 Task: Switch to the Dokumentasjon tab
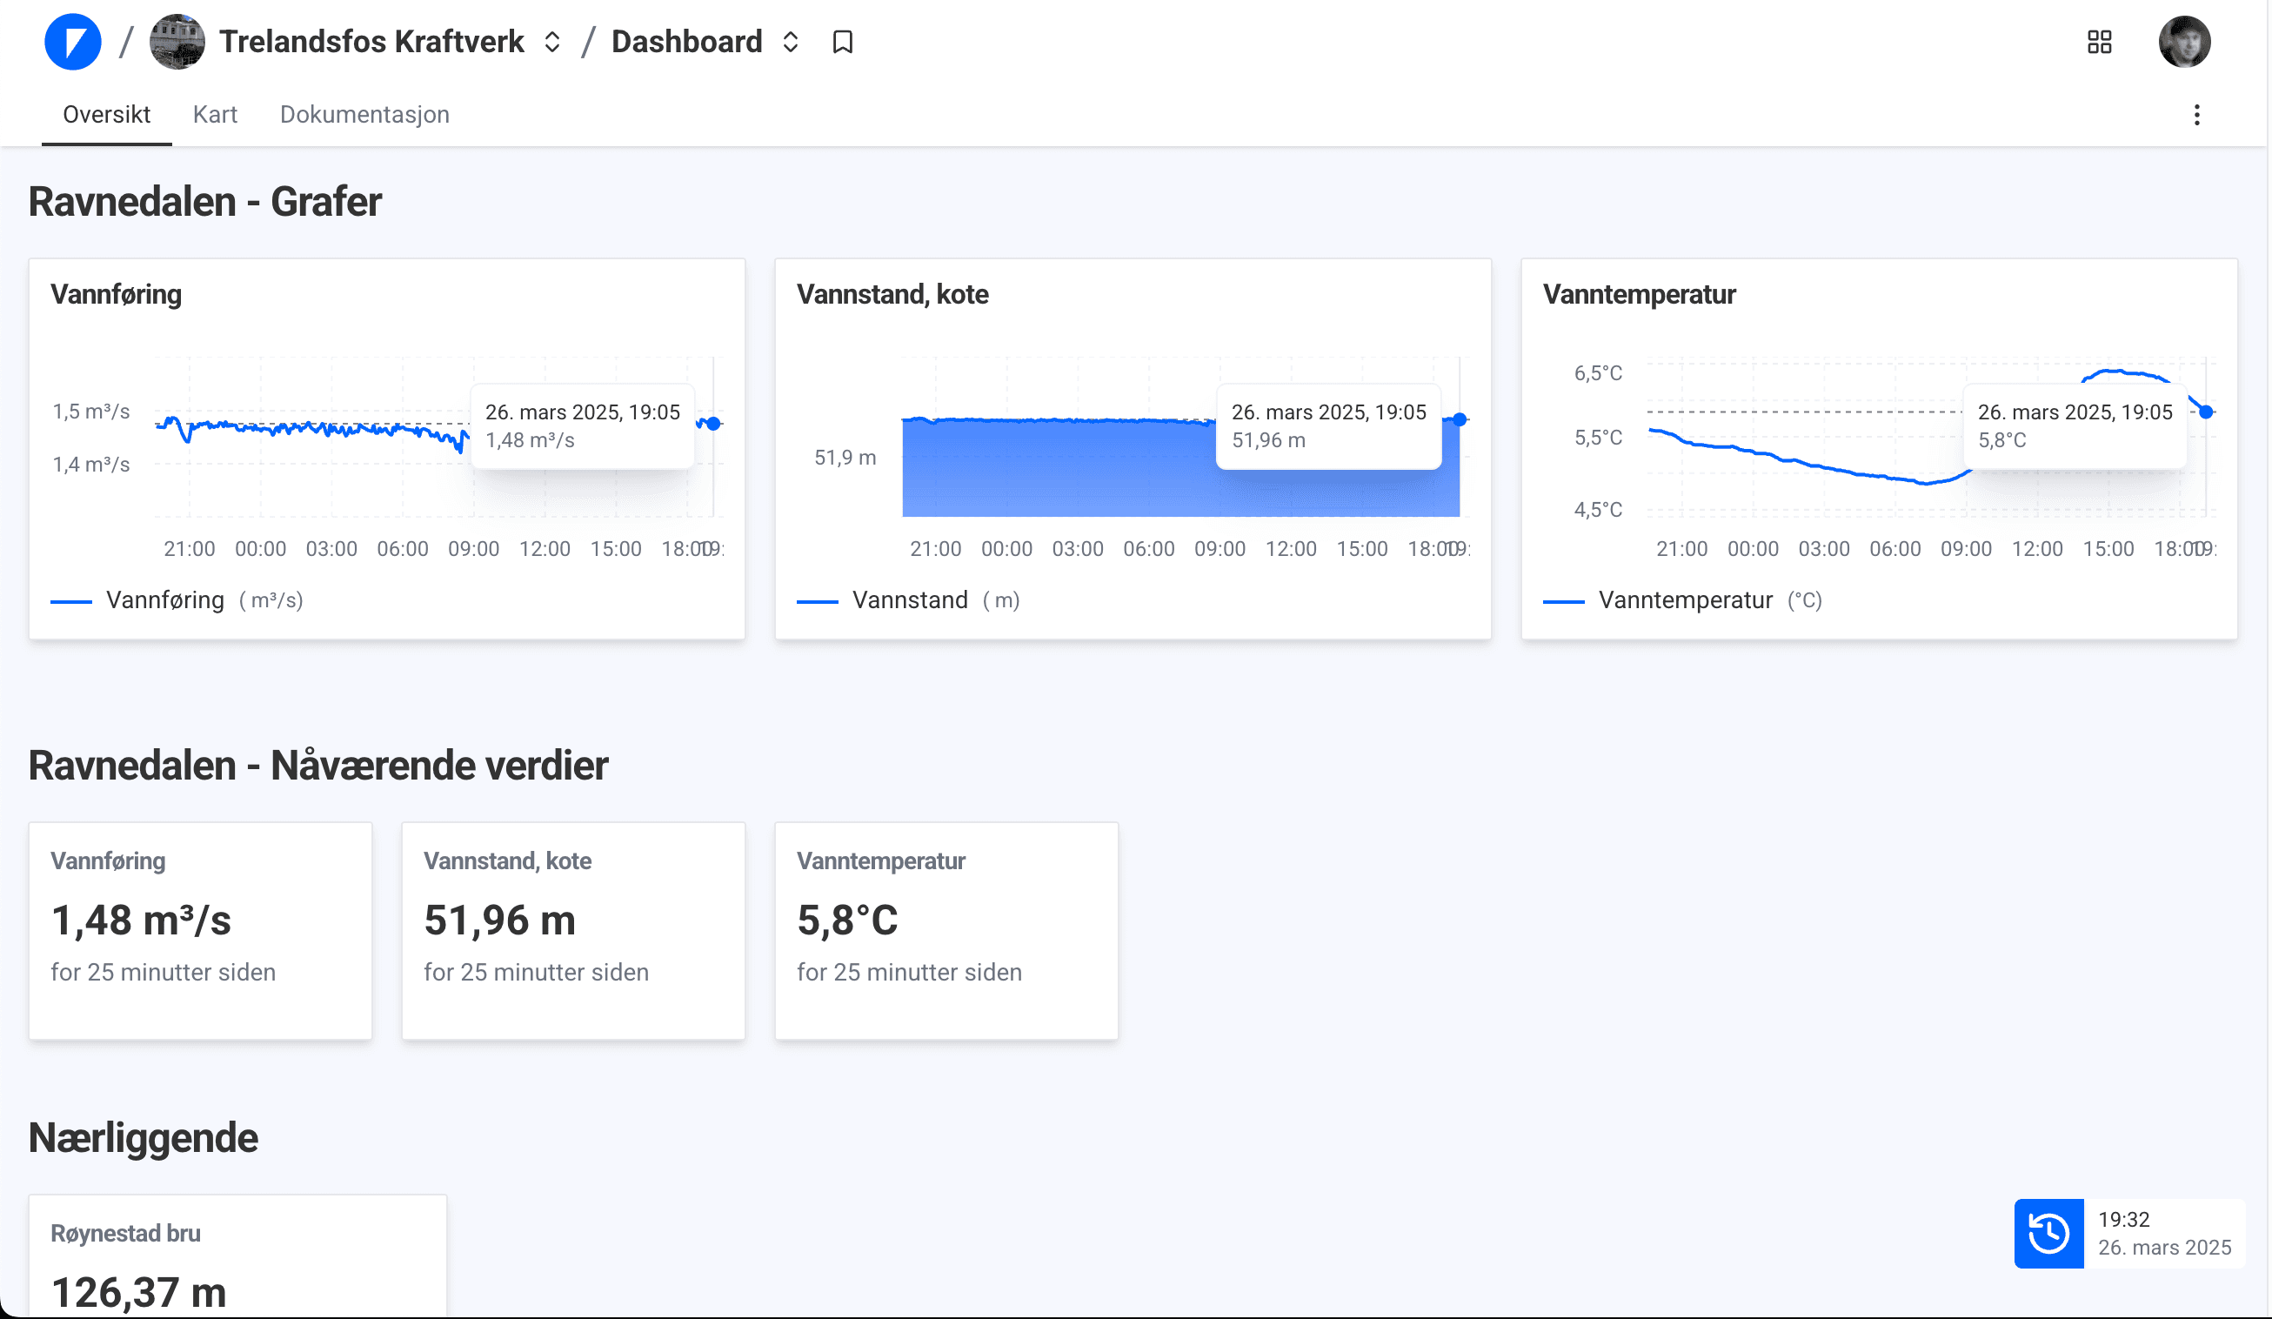(364, 115)
